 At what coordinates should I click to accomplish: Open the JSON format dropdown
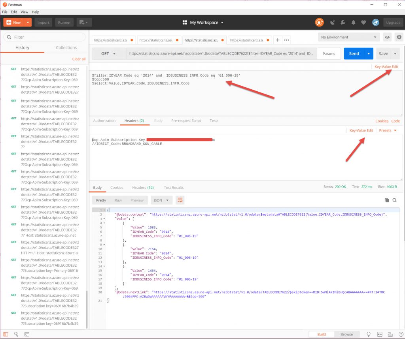161,200
